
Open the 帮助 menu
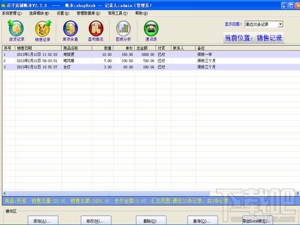(142, 13)
